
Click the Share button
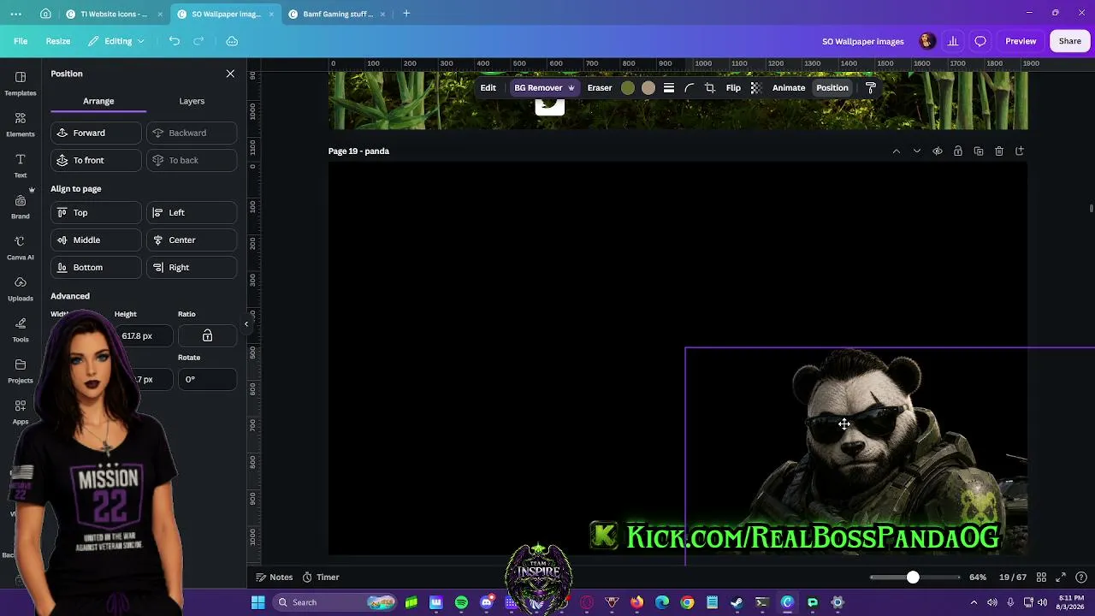point(1069,41)
